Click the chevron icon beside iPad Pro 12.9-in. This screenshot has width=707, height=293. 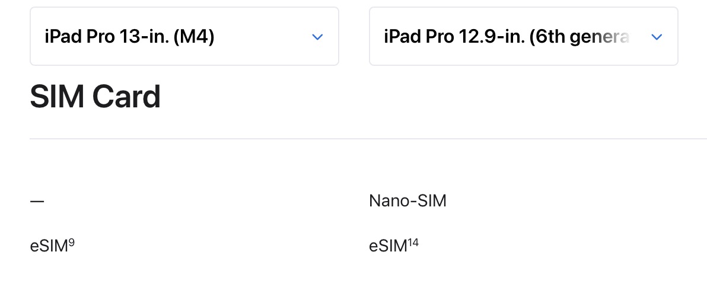pos(656,37)
